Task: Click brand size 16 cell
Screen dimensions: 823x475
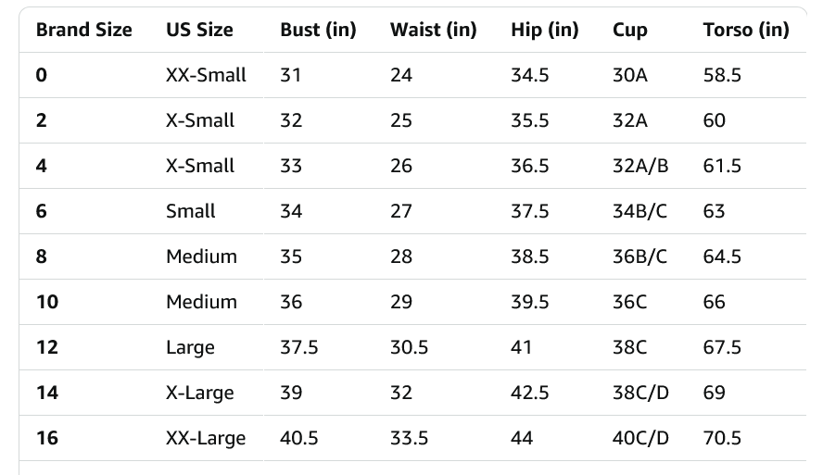Action: pos(46,438)
